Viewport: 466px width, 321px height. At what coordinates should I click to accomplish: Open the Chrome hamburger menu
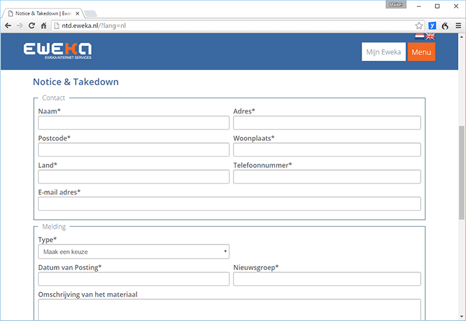click(x=458, y=26)
